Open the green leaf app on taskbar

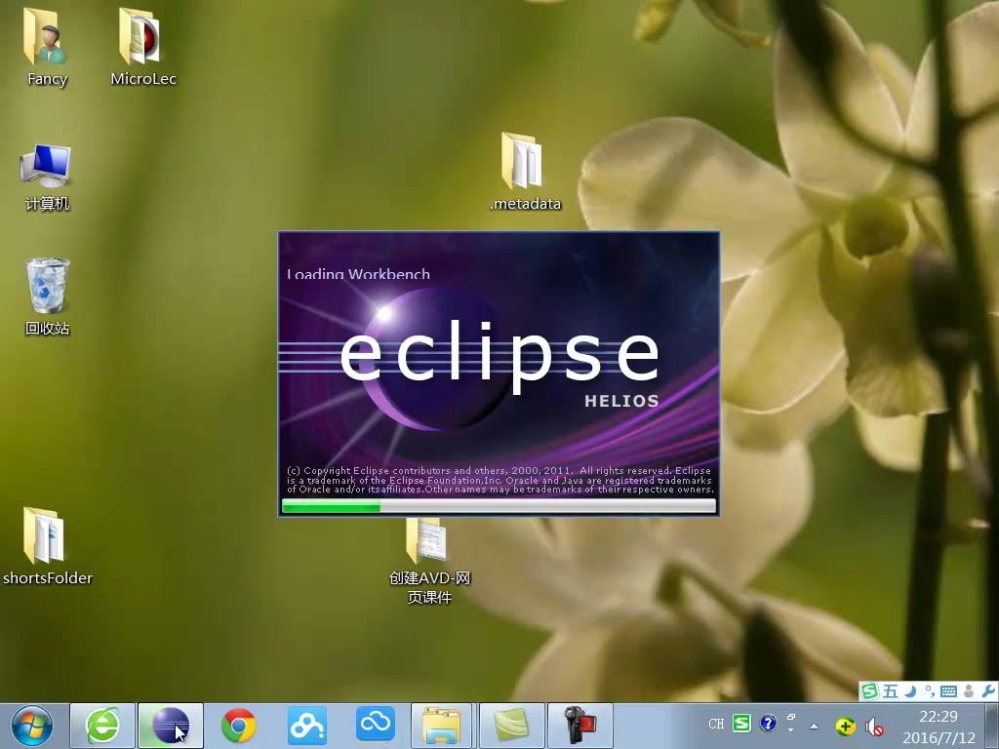point(511,726)
